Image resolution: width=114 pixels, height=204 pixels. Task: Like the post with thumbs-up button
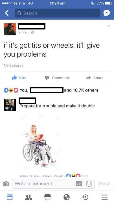click(19, 78)
